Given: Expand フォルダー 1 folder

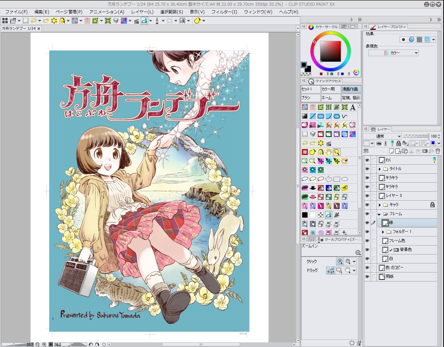Looking at the screenshot, I should pos(383,232).
